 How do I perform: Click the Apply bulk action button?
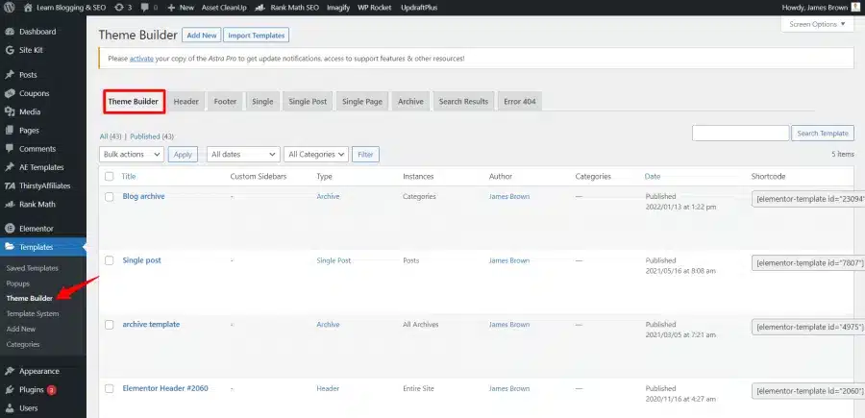click(x=183, y=155)
